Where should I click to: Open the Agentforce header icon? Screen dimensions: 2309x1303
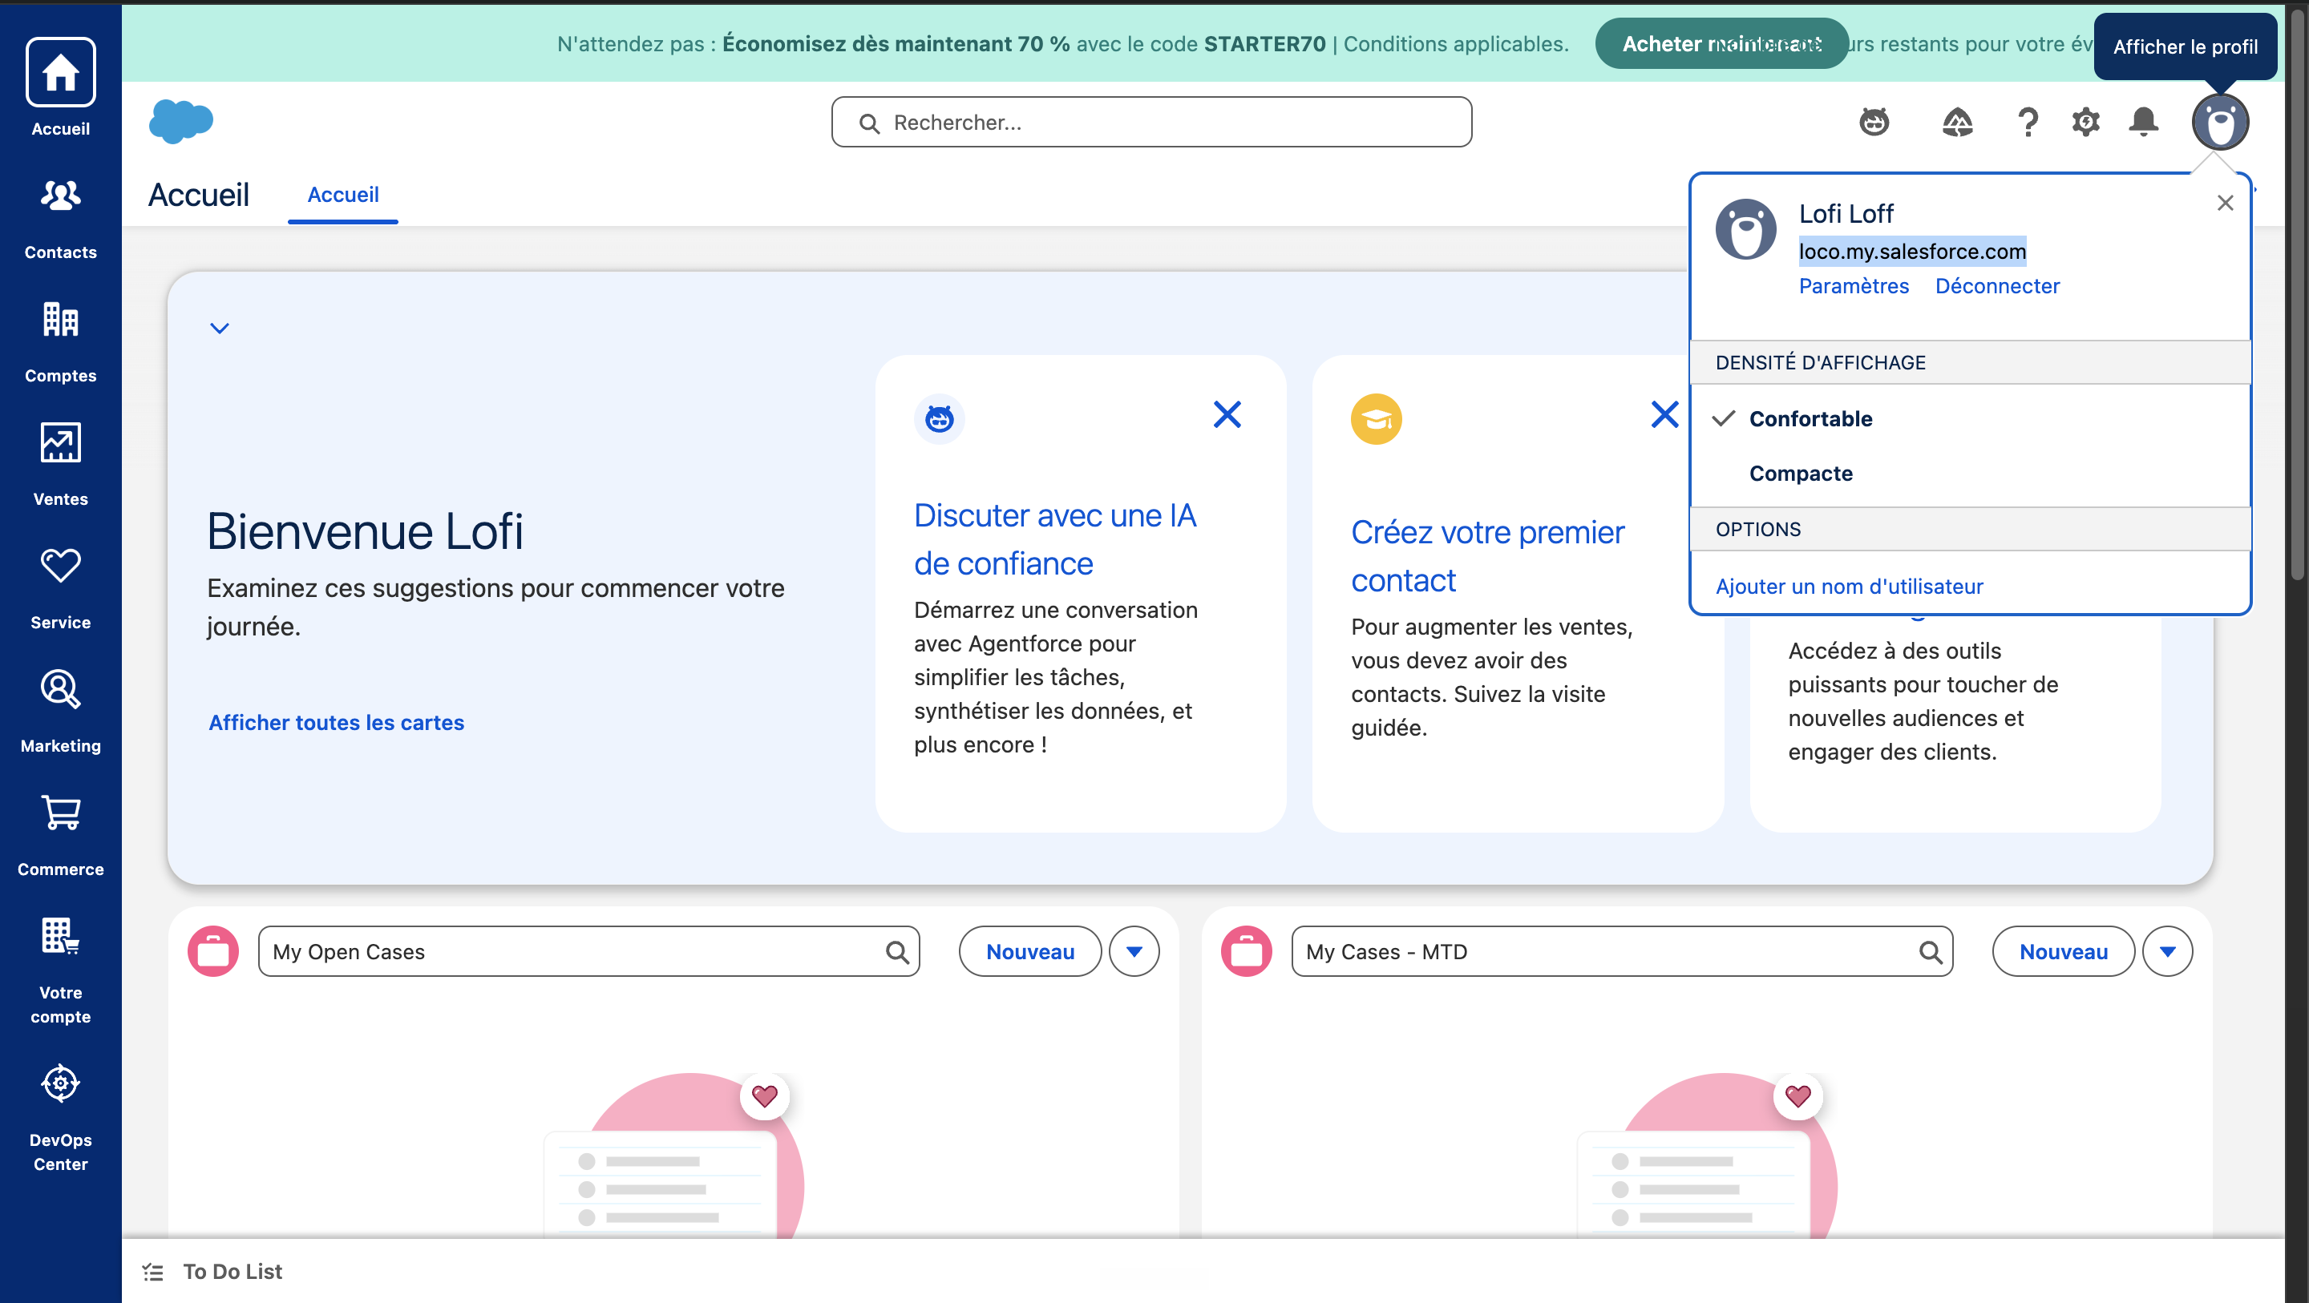tap(1874, 122)
